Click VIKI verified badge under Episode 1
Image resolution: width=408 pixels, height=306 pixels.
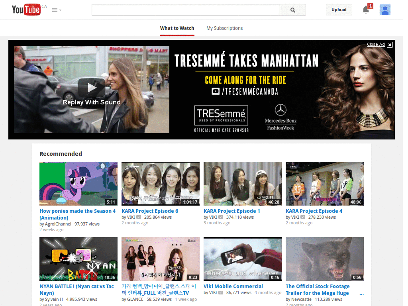pos(221,217)
